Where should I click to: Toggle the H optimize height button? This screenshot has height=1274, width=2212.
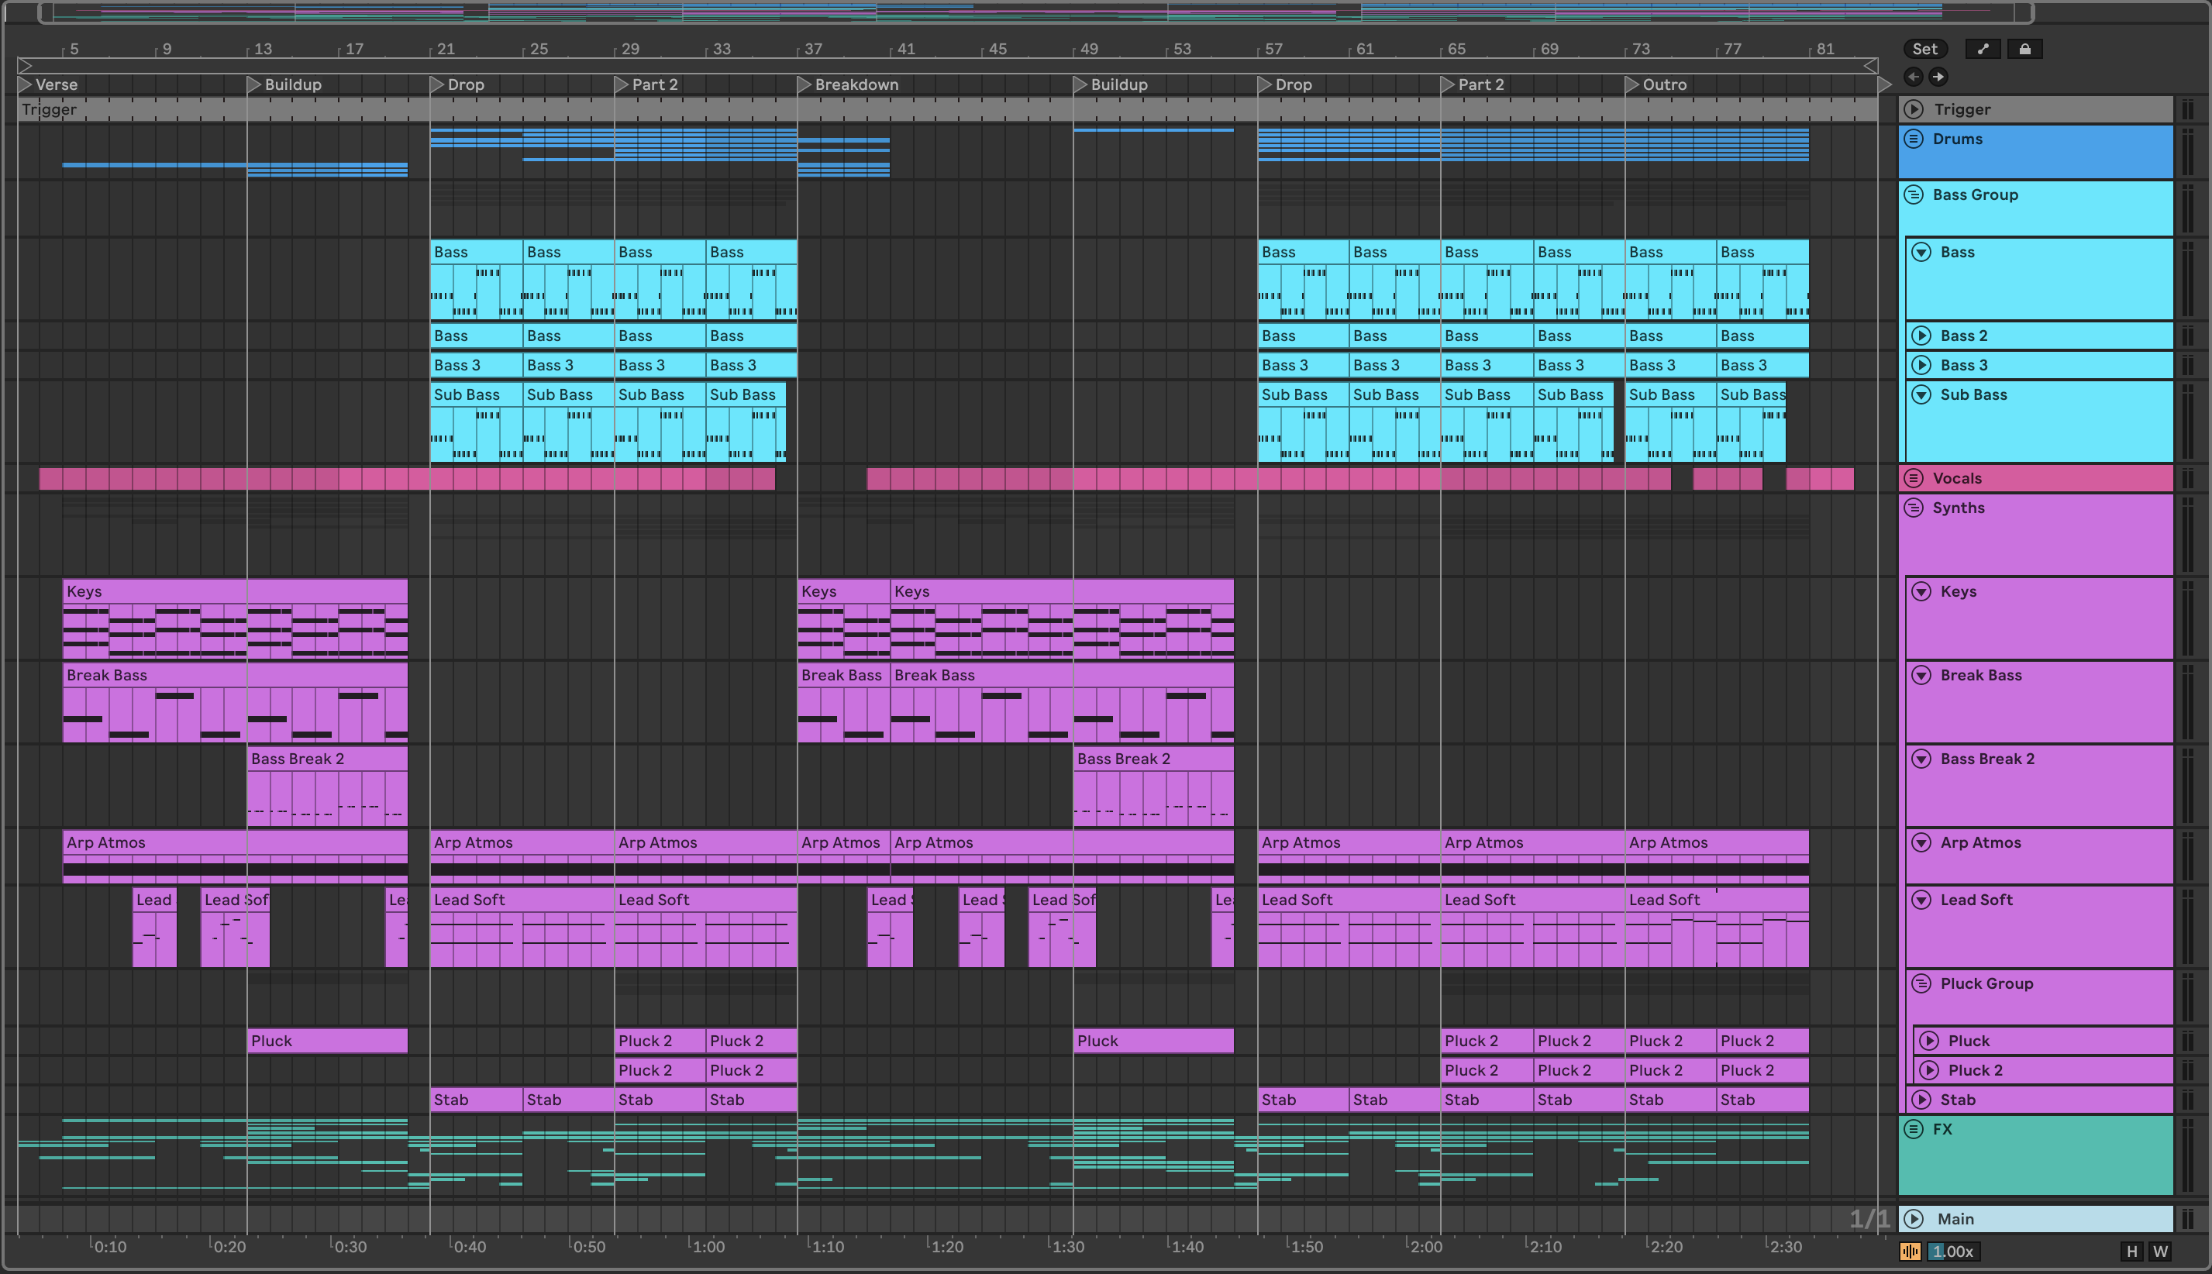coord(2131,1252)
